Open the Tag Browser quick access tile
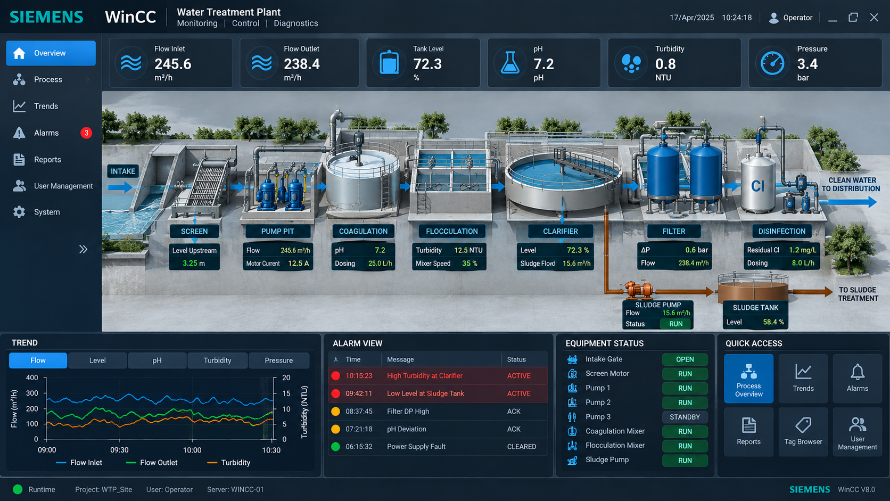 (803, 432)
